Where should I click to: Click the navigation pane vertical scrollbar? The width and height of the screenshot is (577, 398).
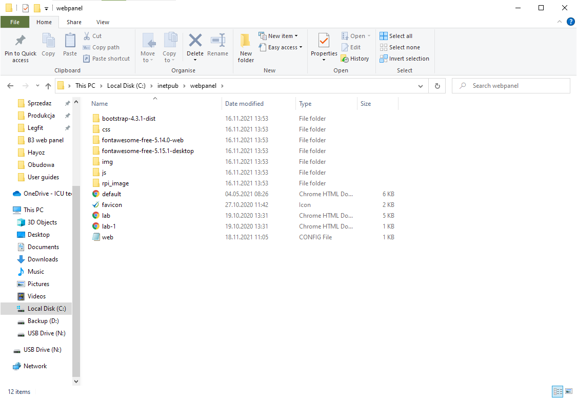pyautogui.click(x=76, y=257)
